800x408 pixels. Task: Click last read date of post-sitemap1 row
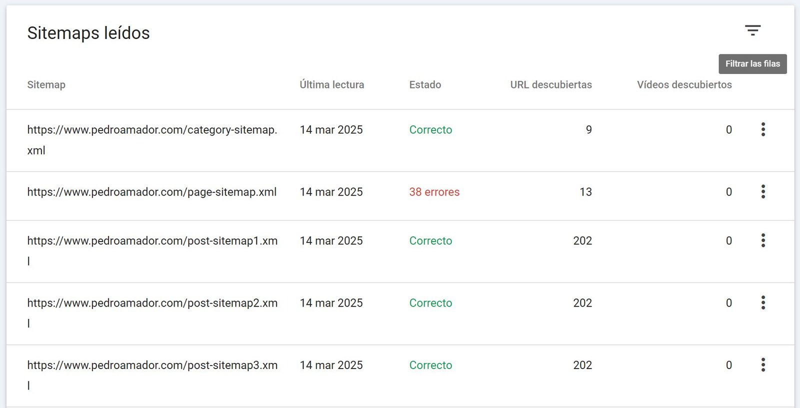[x=331, y=241]
